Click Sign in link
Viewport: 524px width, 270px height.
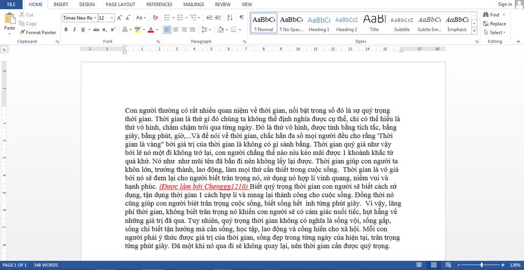(505, 4)
